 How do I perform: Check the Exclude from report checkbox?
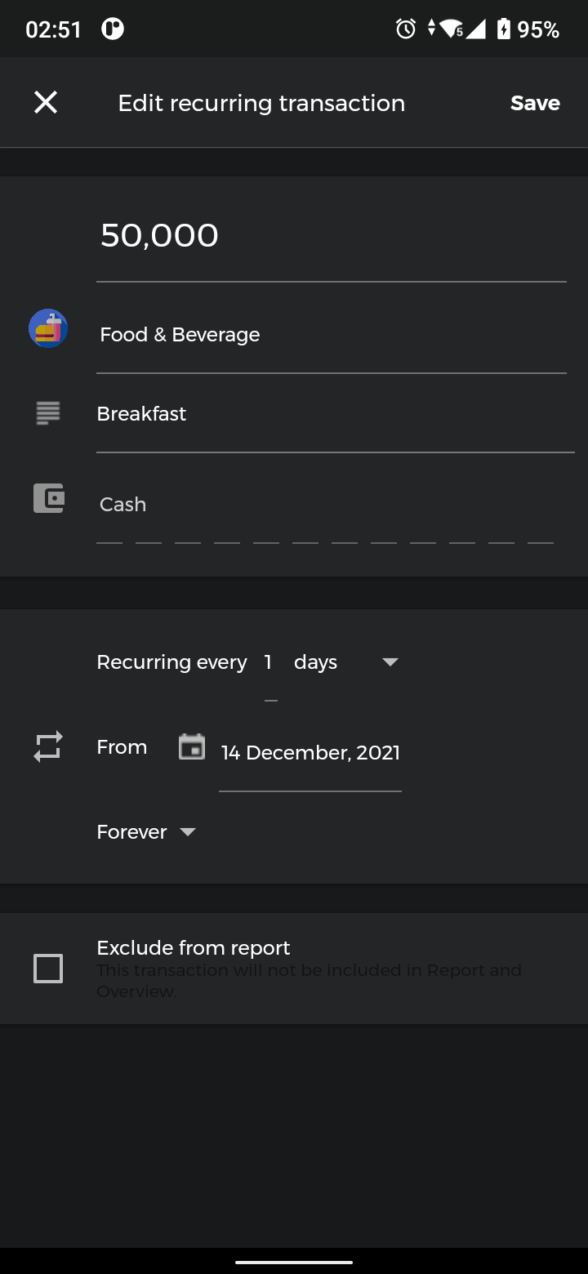click(x=48, y=969)
